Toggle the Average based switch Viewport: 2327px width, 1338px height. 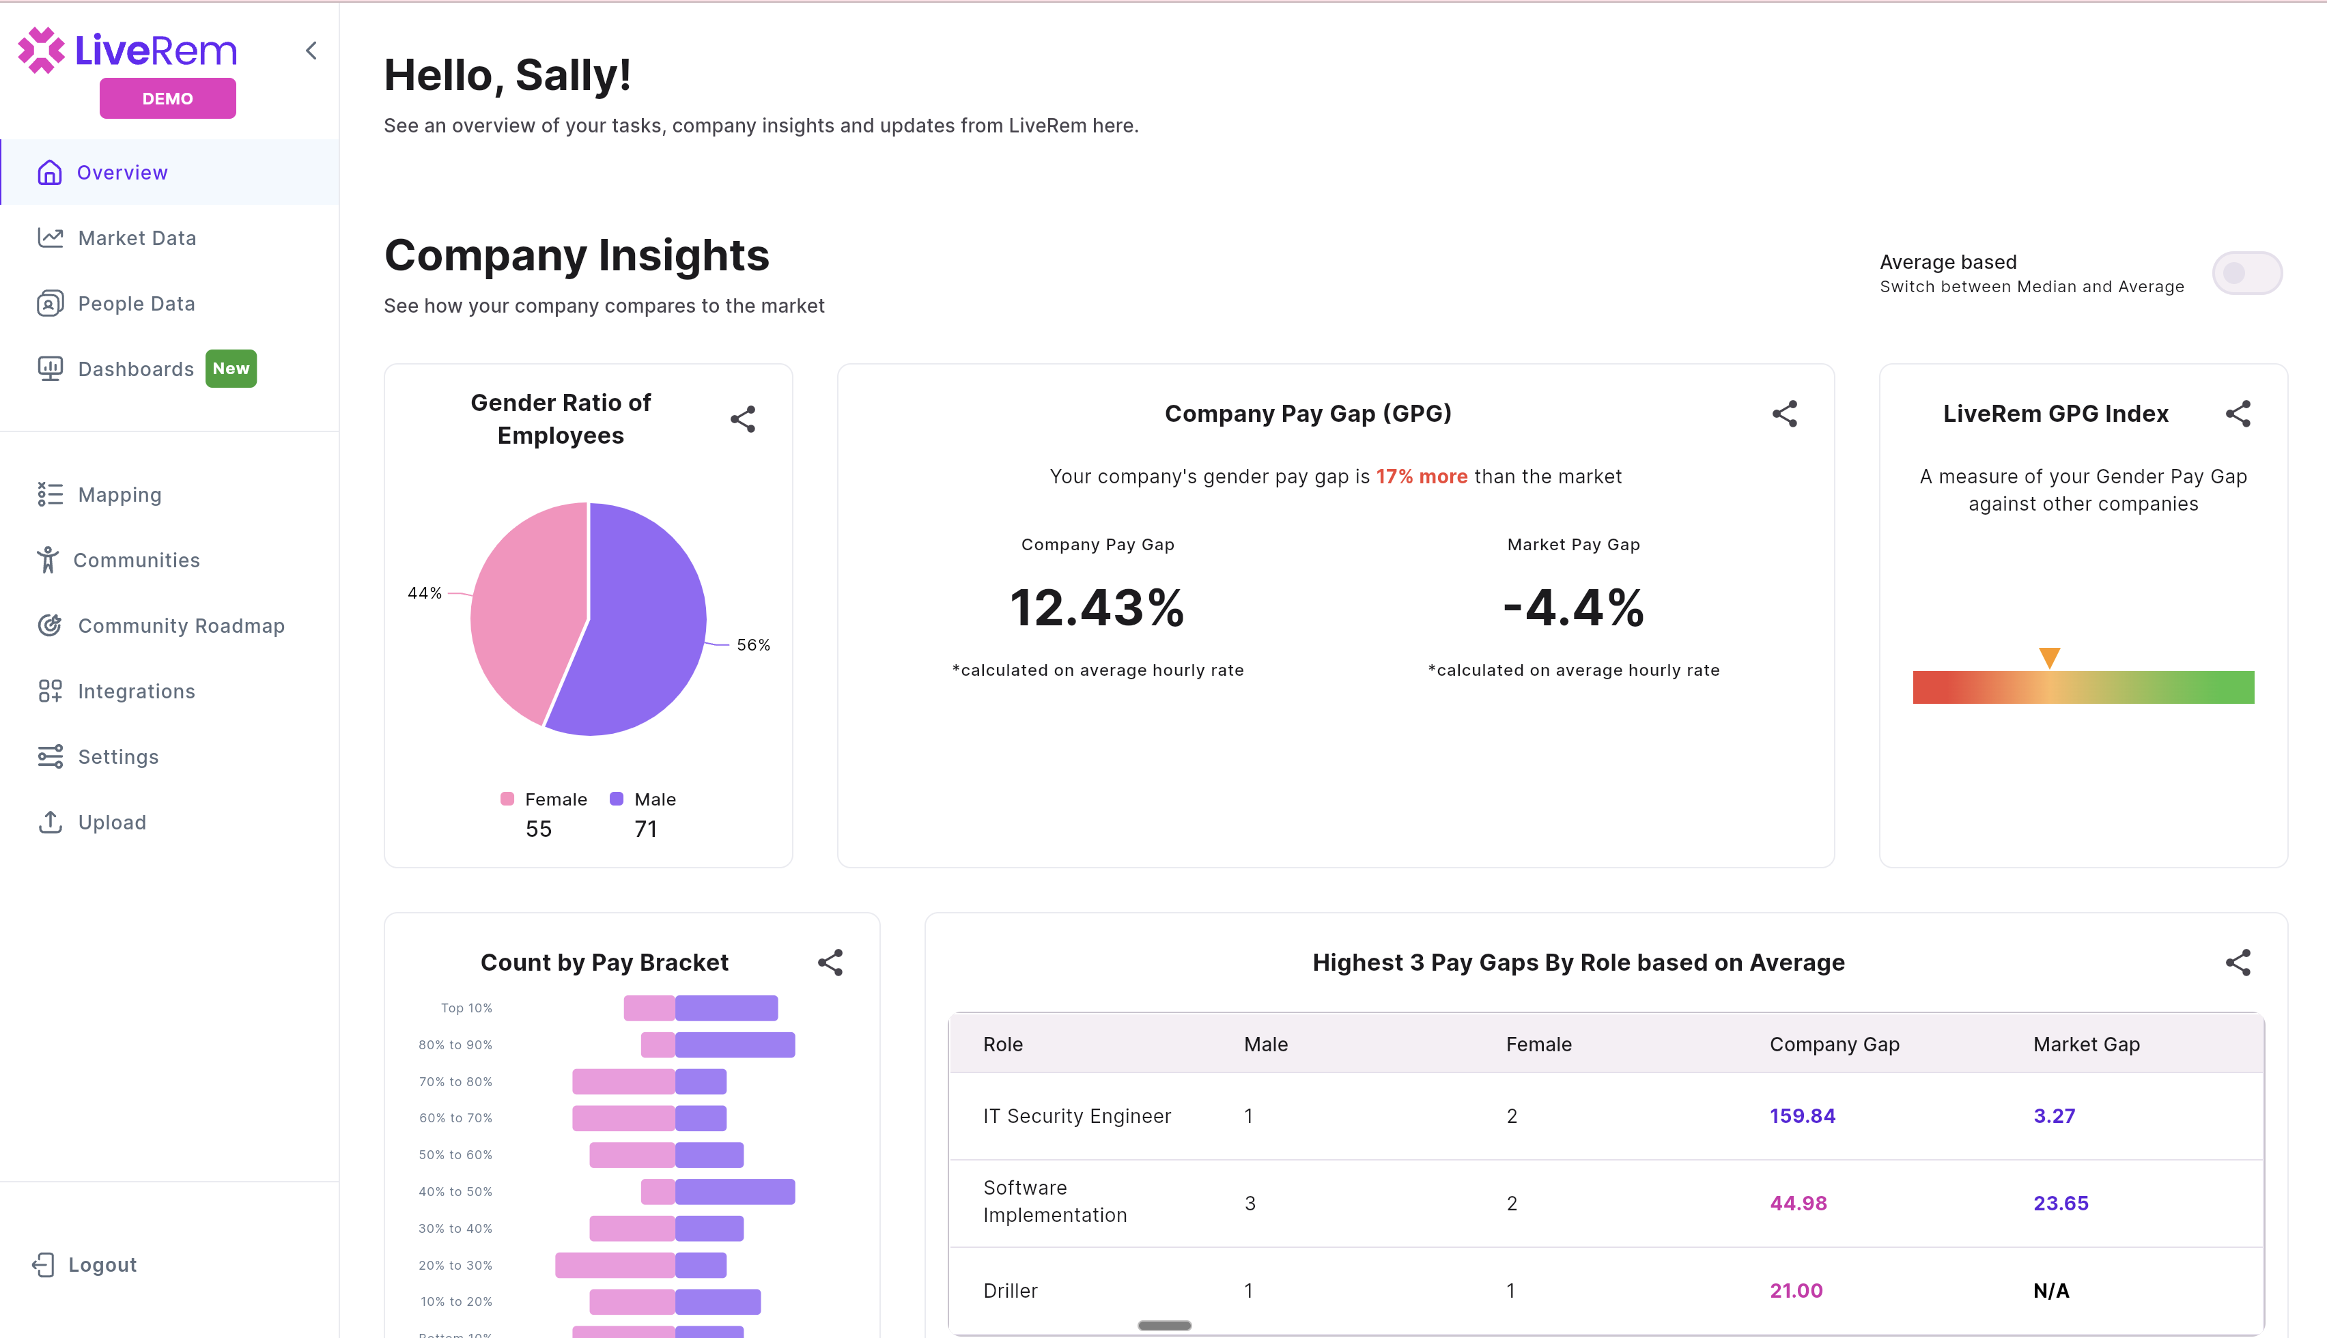click(x=2246, y=273)
